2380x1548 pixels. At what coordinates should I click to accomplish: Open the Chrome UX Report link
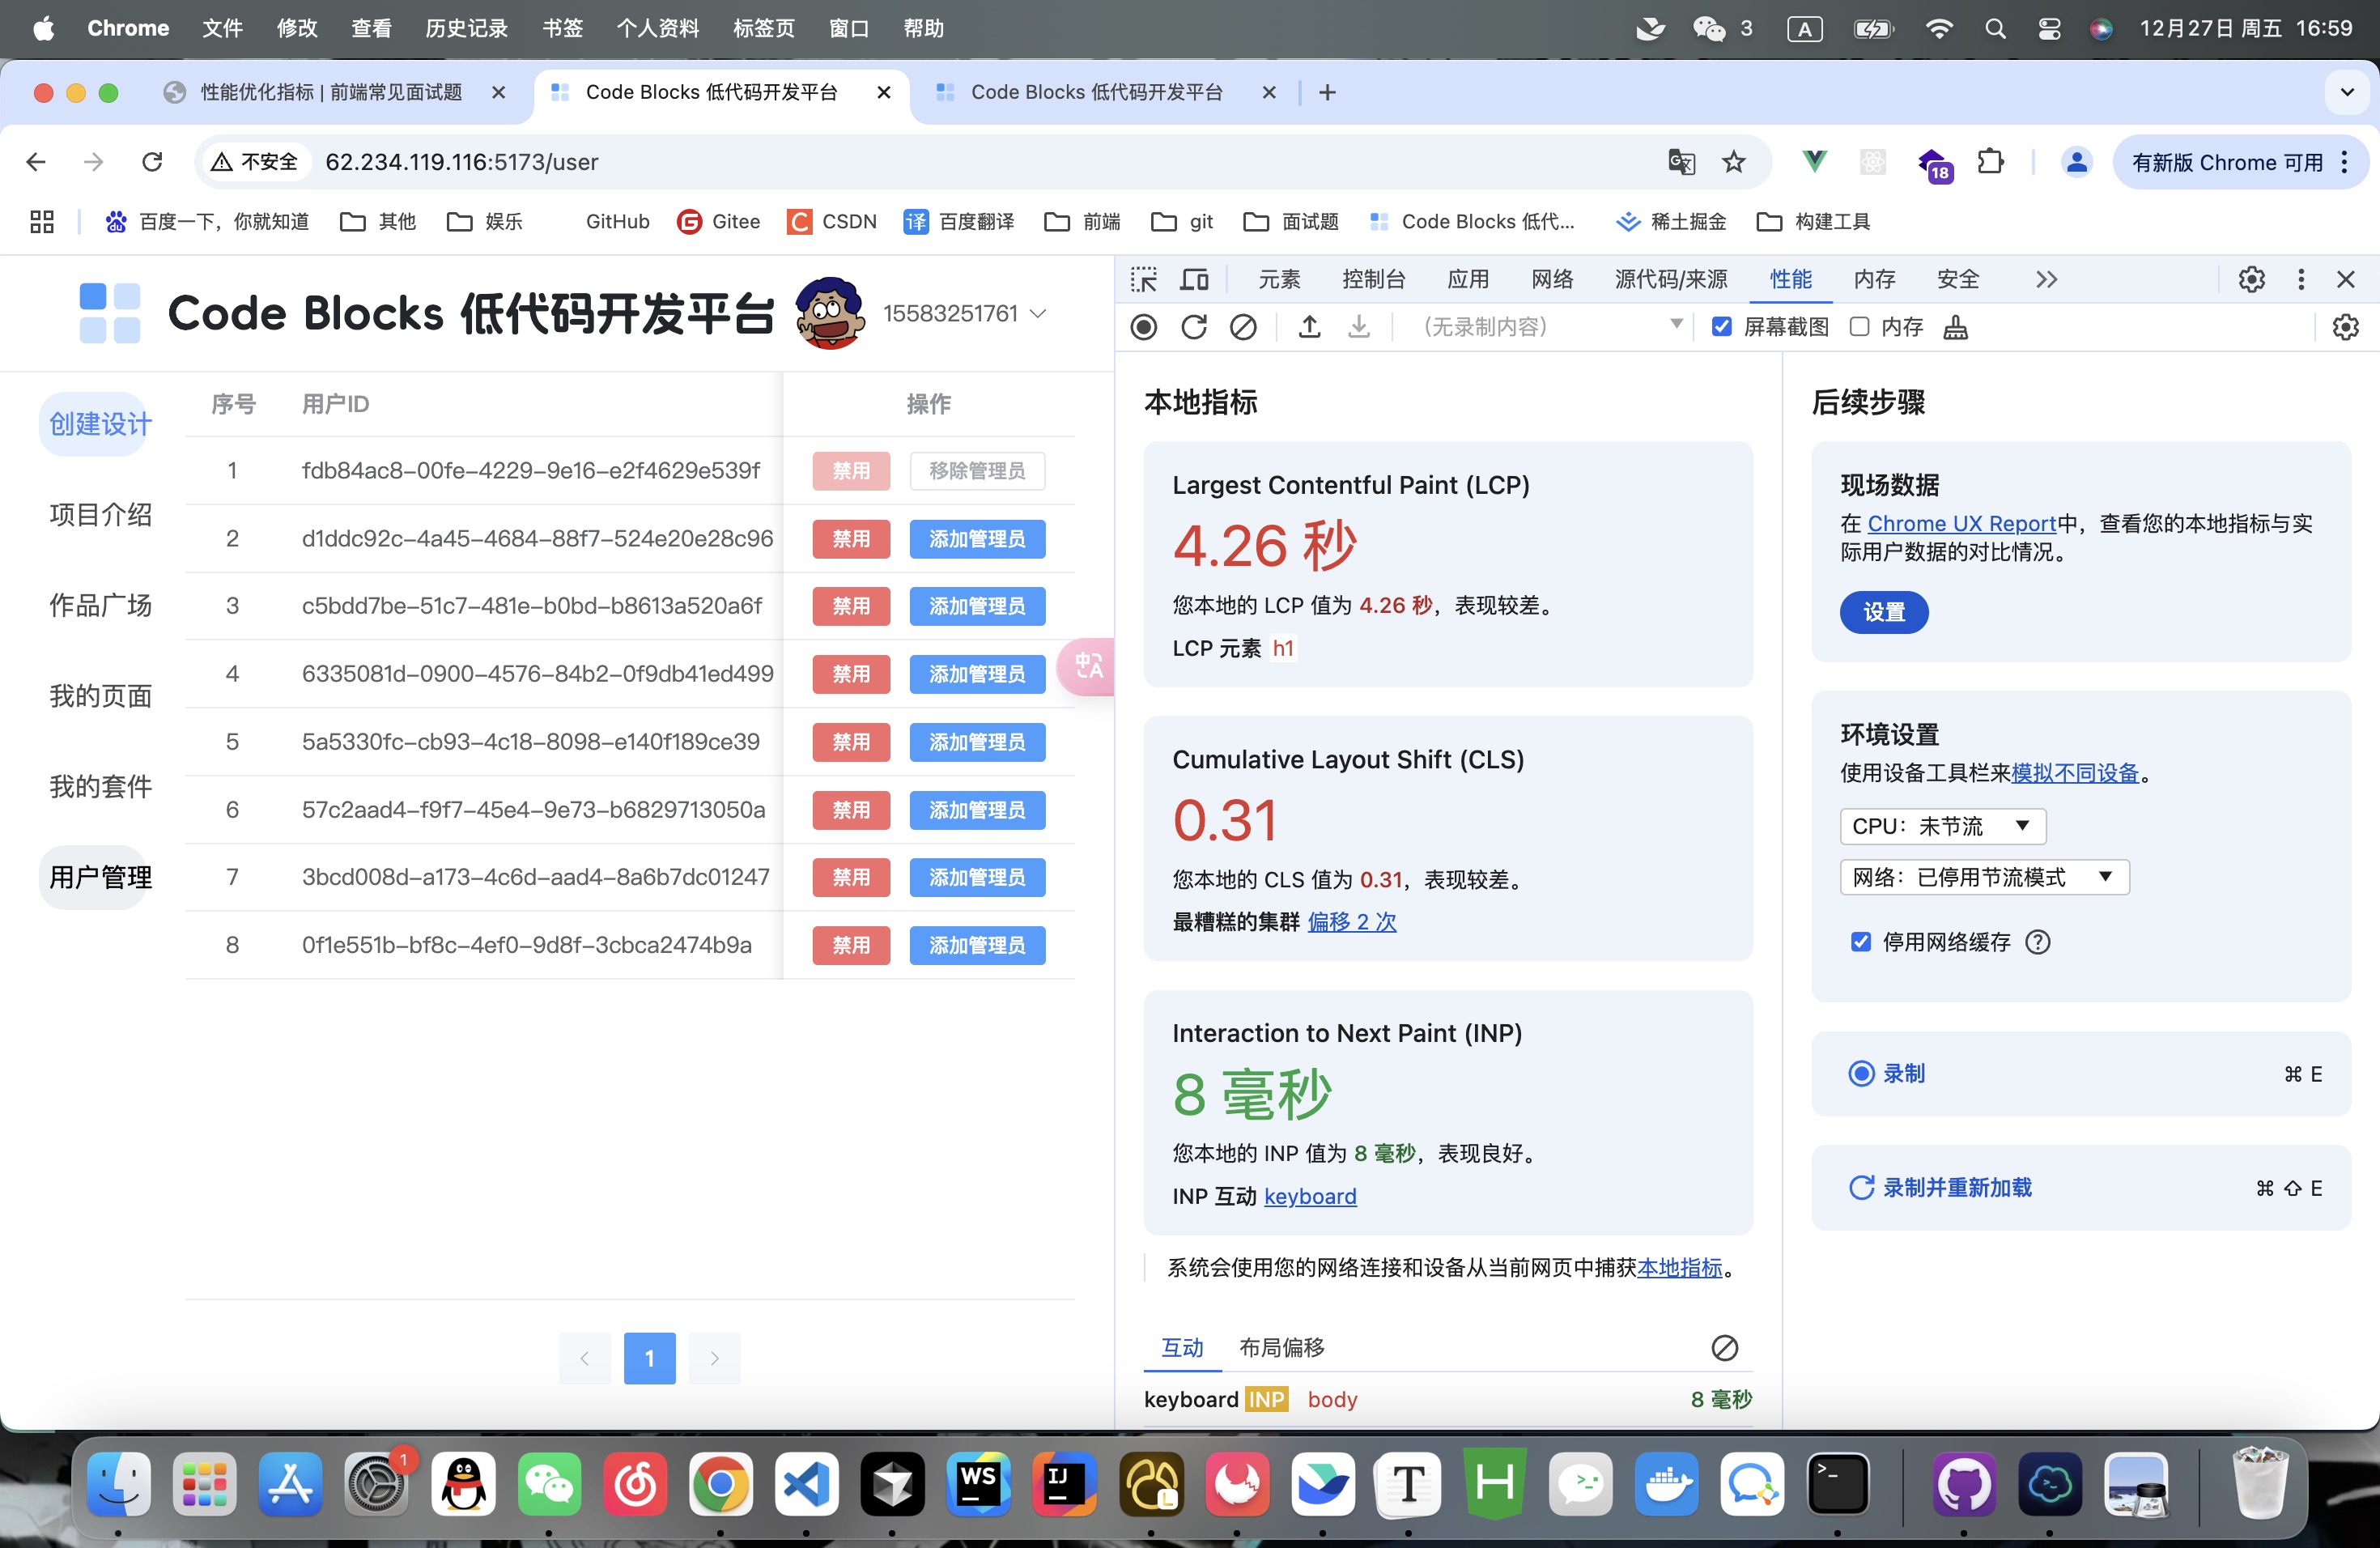(x=1961, y=523)
